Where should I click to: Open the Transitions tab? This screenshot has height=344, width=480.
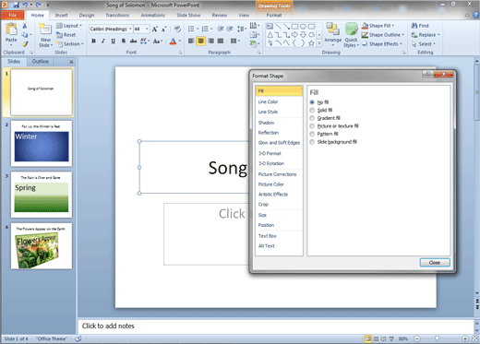[x=117, y=15]
